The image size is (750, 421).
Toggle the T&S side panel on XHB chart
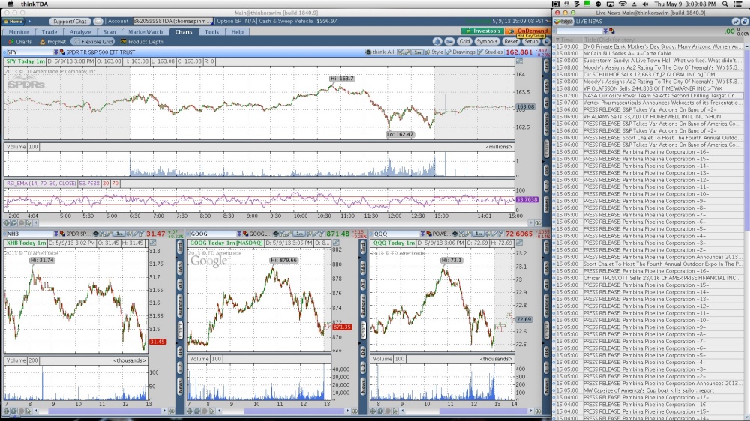click(x=180, y=267)
